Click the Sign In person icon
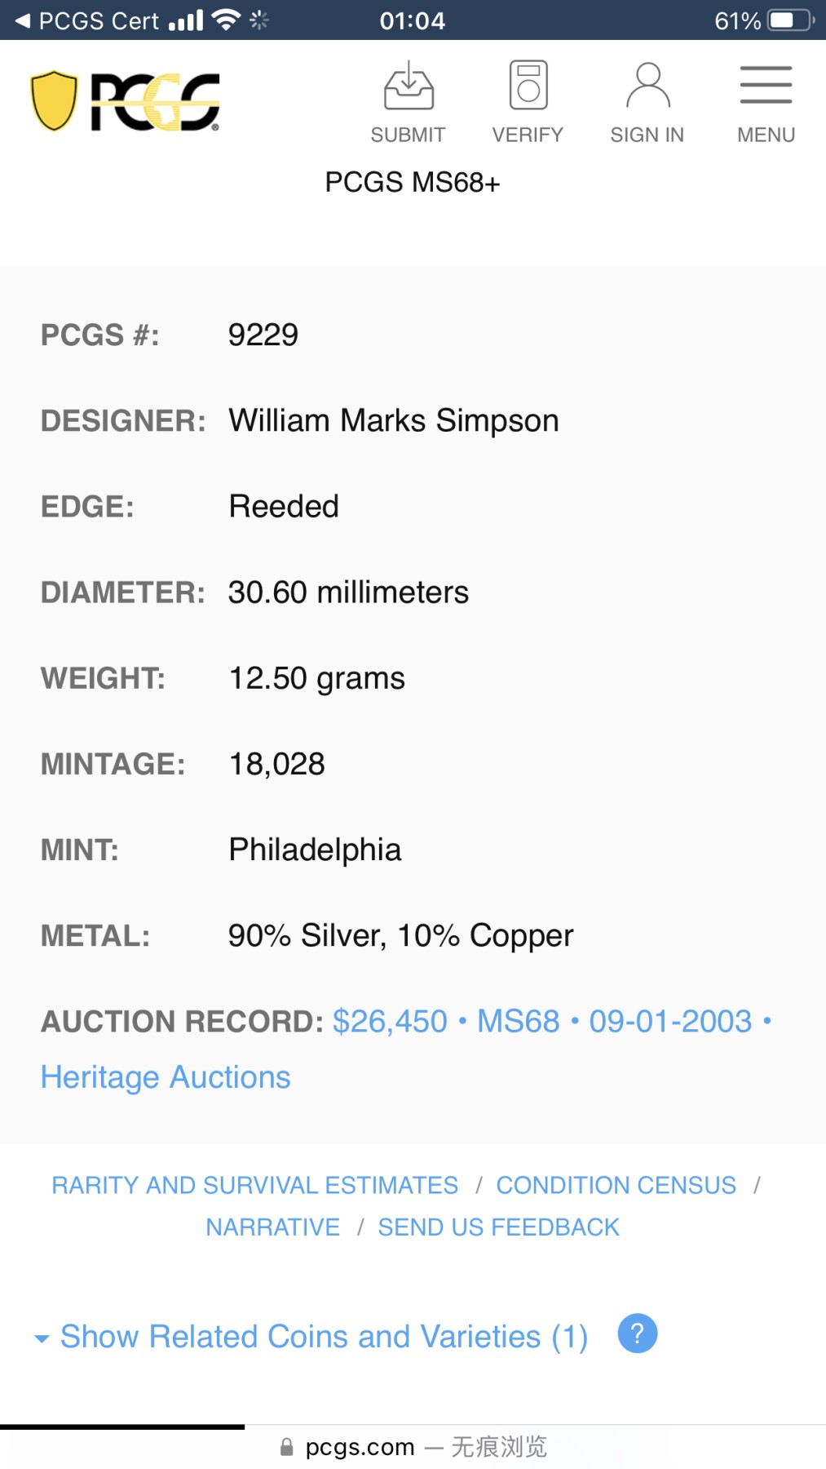 pyautogui.click(x=647, y=86)
